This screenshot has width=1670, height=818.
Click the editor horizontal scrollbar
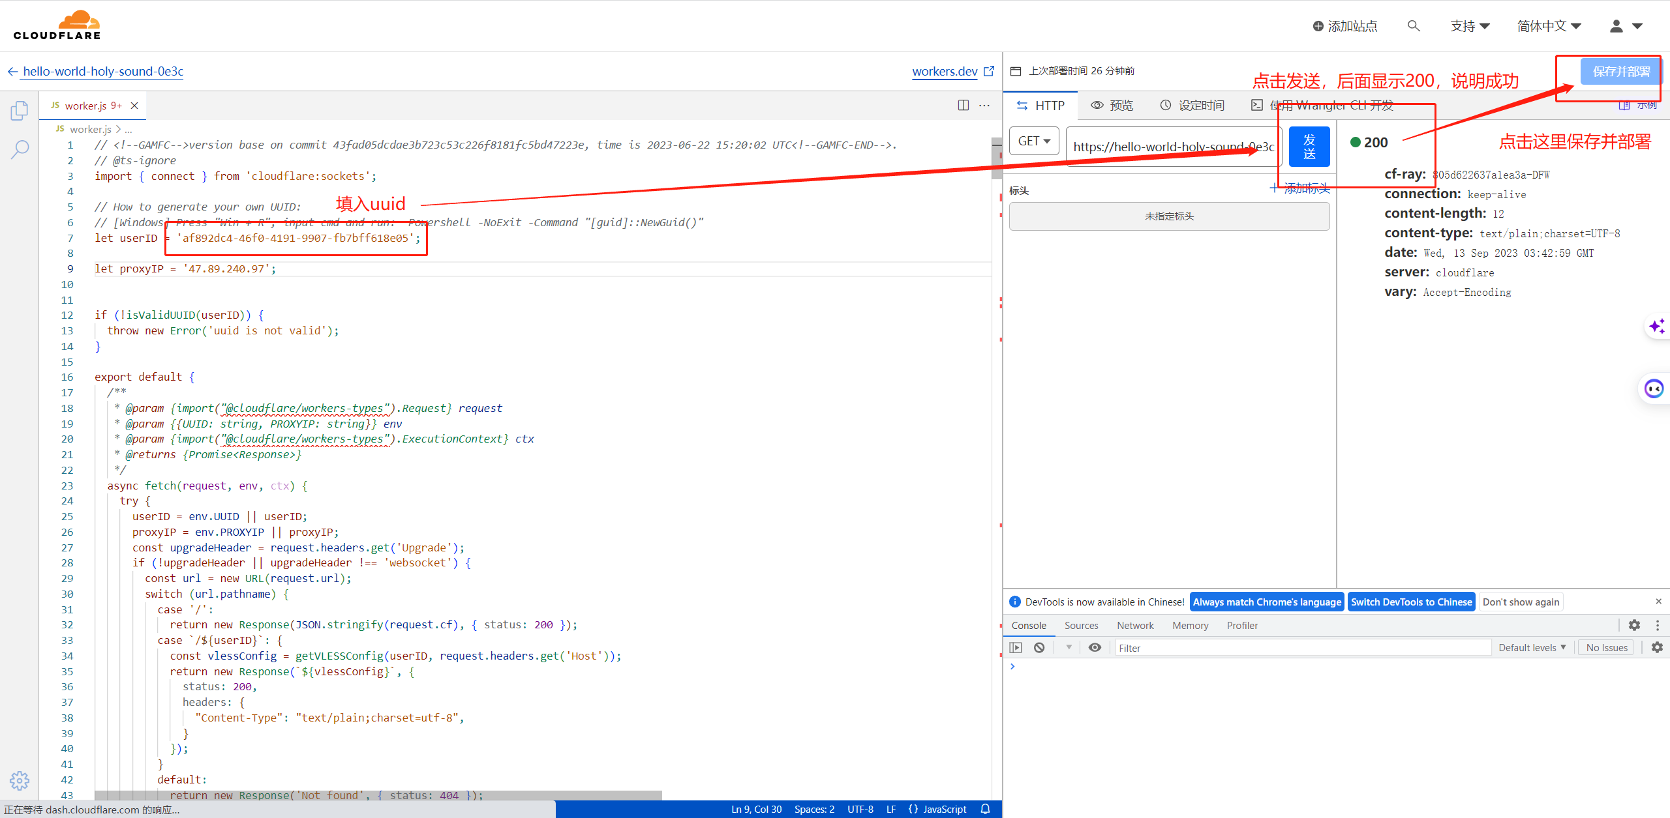(378, 795)
